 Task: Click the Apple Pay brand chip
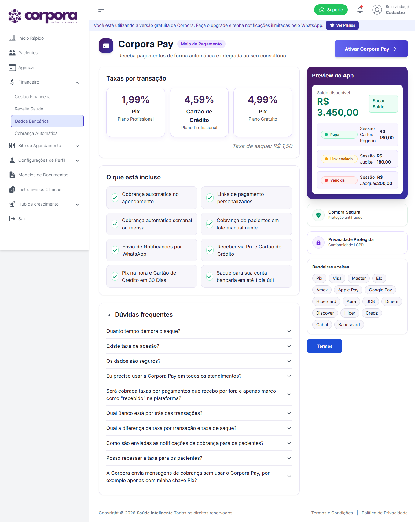click(348, 290)
